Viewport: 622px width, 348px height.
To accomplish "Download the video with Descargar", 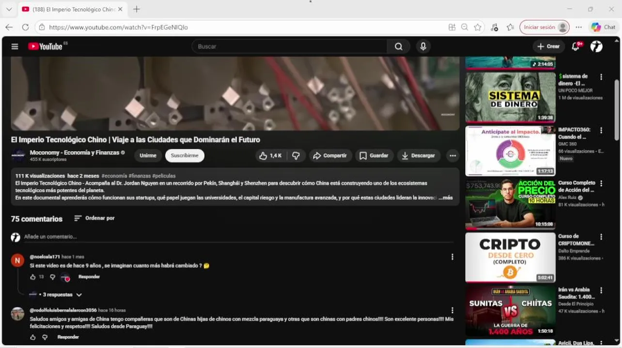I will (x=419, y=156).
